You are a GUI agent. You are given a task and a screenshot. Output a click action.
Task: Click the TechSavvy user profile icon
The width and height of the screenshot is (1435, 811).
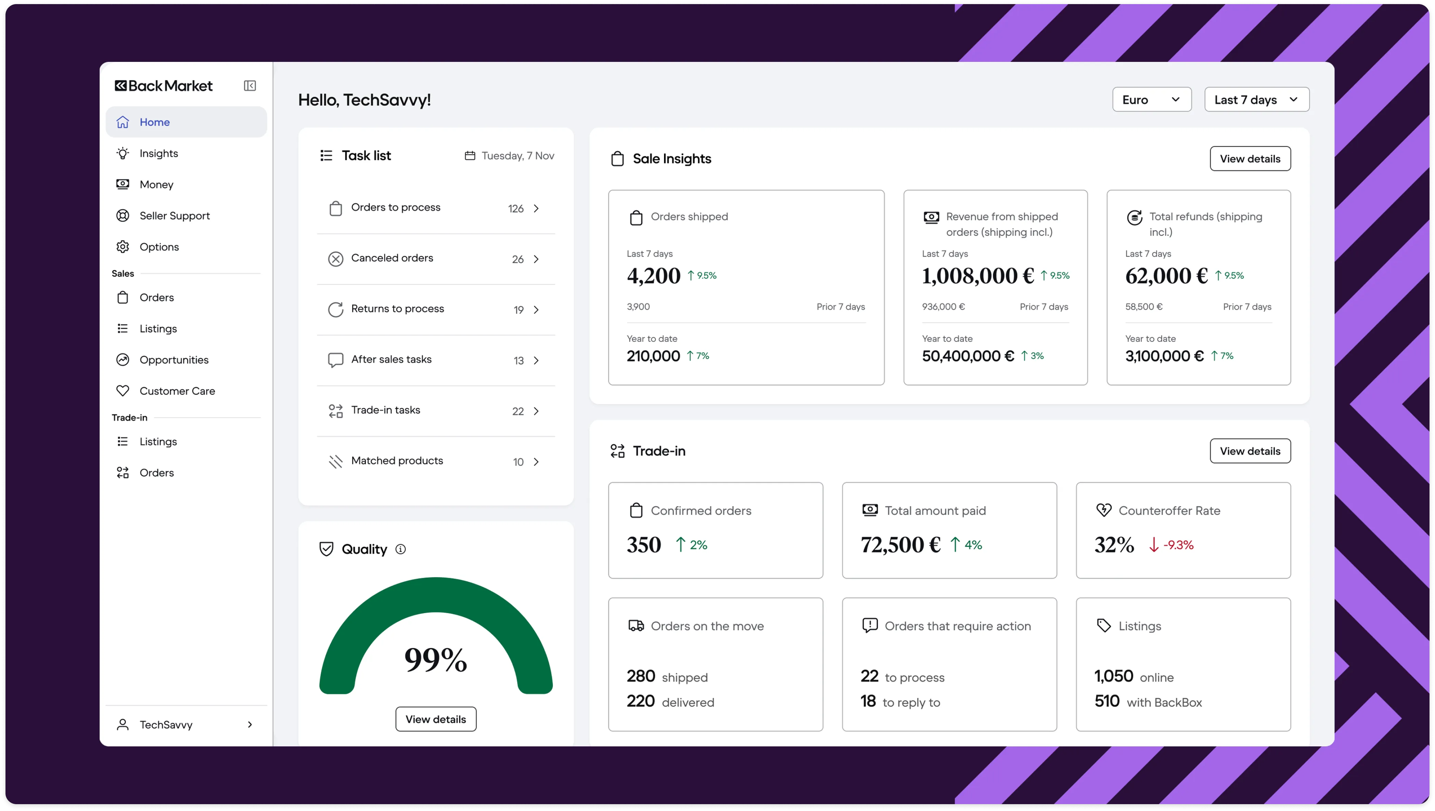click(123, 724)
